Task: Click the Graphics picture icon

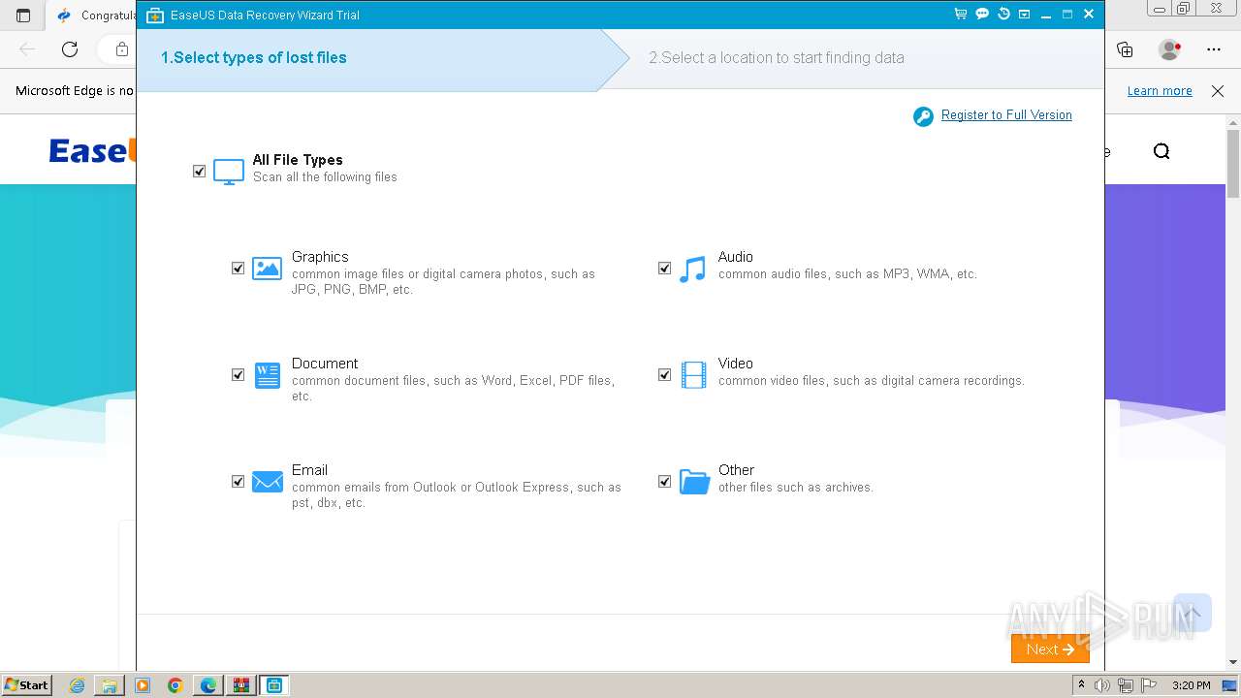Action: pyautogui.click(x=267, y=269)
